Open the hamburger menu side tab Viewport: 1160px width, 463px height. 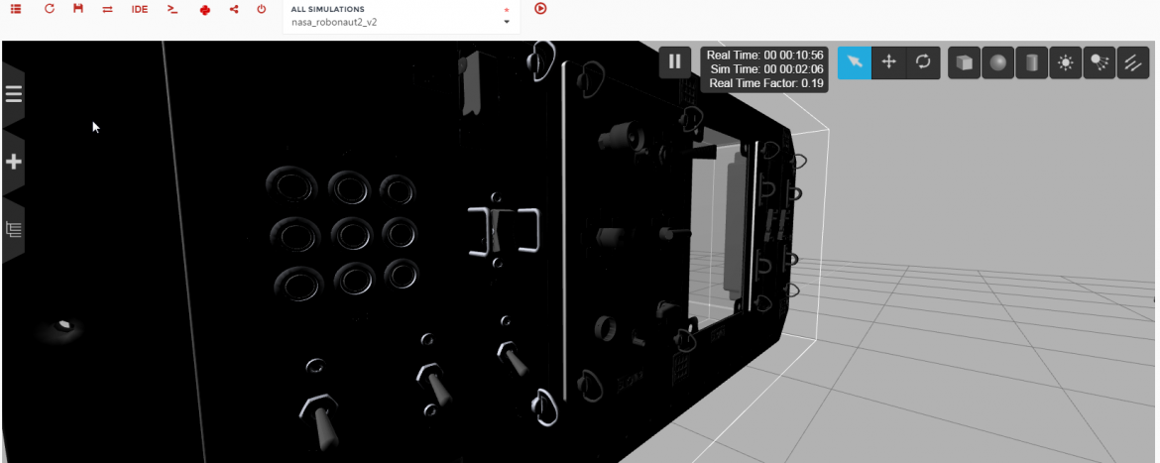[x=13, y=94]
